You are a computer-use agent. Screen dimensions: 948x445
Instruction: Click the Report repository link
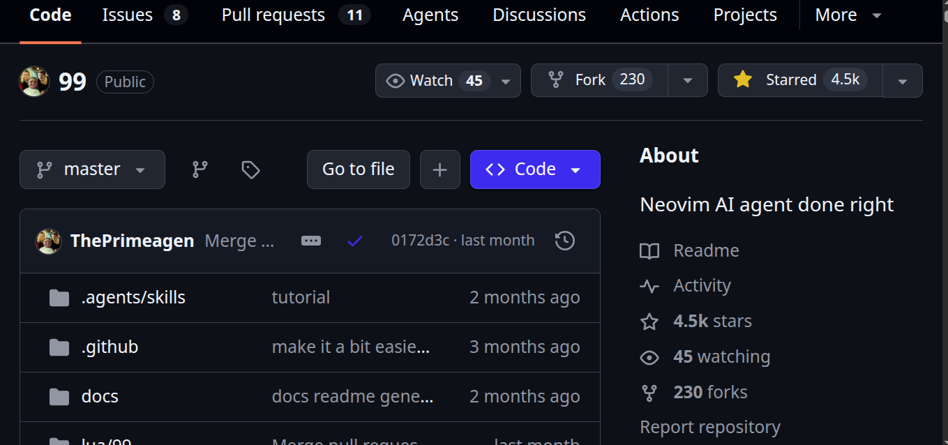tap(710, 427)
